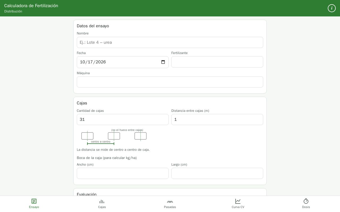
Task: Open the Curva CV chart icon
Action: (x=238, y=201)
